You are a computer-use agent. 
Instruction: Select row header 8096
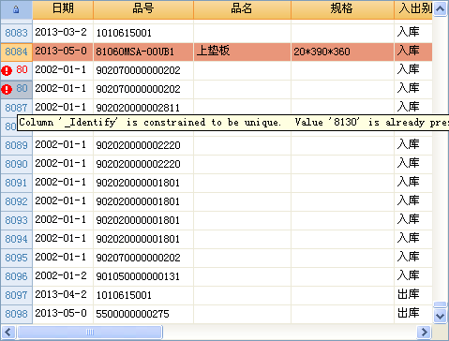(x=16, y=276)
